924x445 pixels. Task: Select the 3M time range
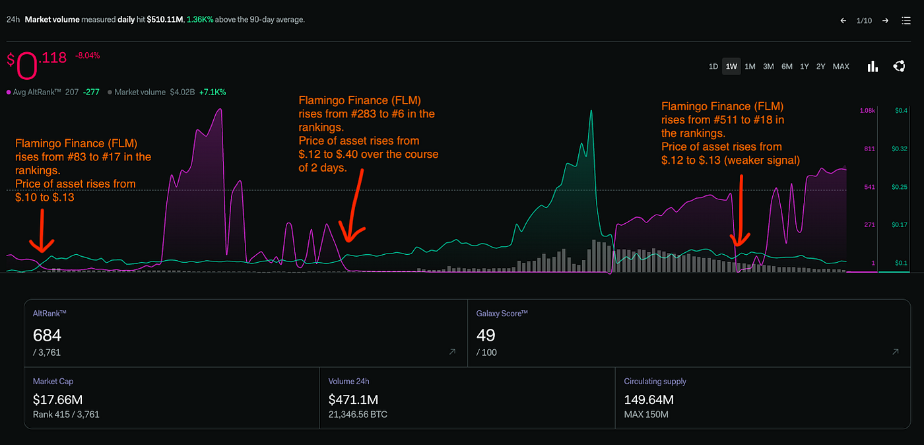coord(768,67)
